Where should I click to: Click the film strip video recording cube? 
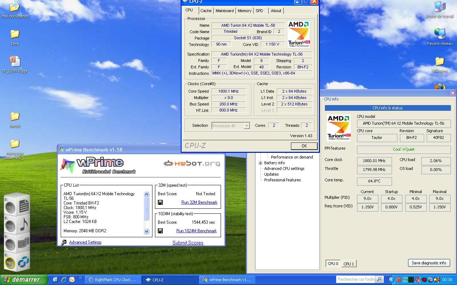(17, 243)
